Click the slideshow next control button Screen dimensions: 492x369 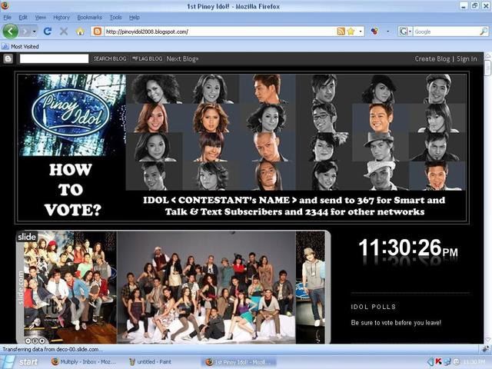point(42,341)
